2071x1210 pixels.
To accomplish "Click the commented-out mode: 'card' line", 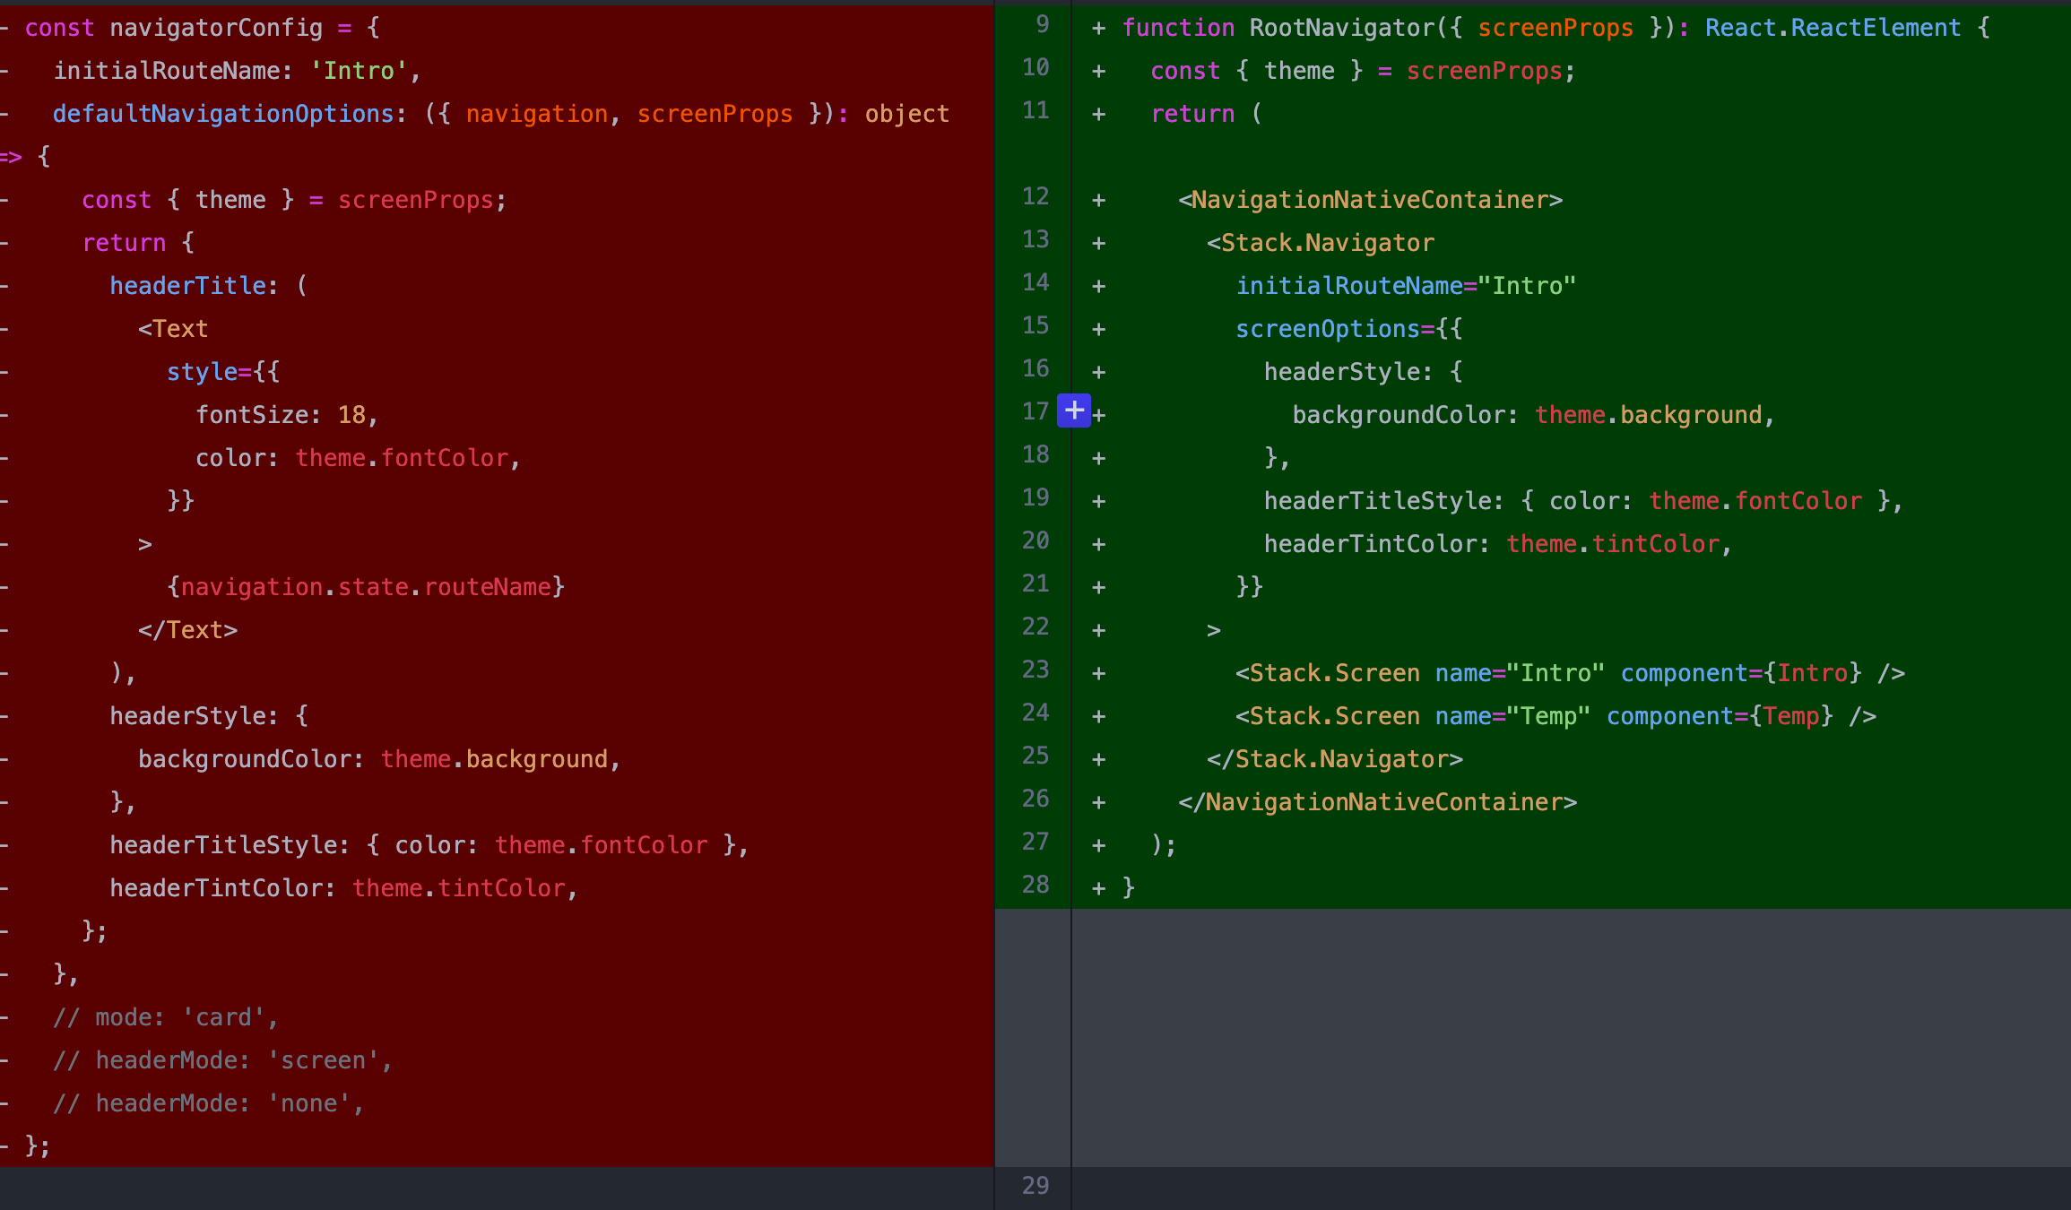I will (x=166, y=1016).
